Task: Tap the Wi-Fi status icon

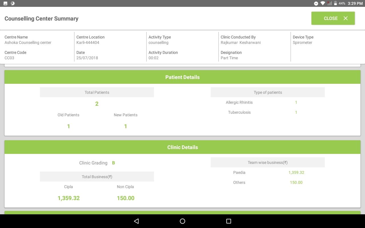Action: pos(323,3)
